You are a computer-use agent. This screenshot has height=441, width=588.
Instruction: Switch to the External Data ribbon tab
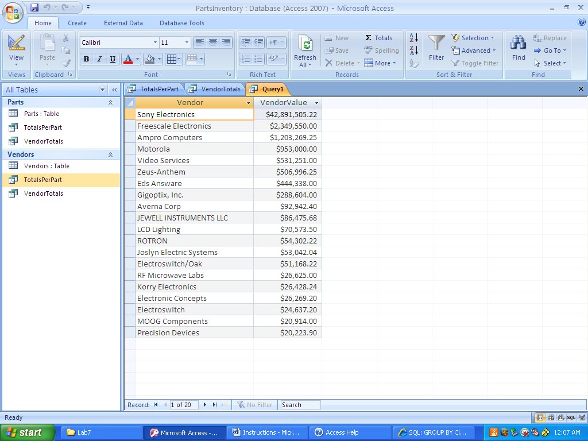click(123, 23)
